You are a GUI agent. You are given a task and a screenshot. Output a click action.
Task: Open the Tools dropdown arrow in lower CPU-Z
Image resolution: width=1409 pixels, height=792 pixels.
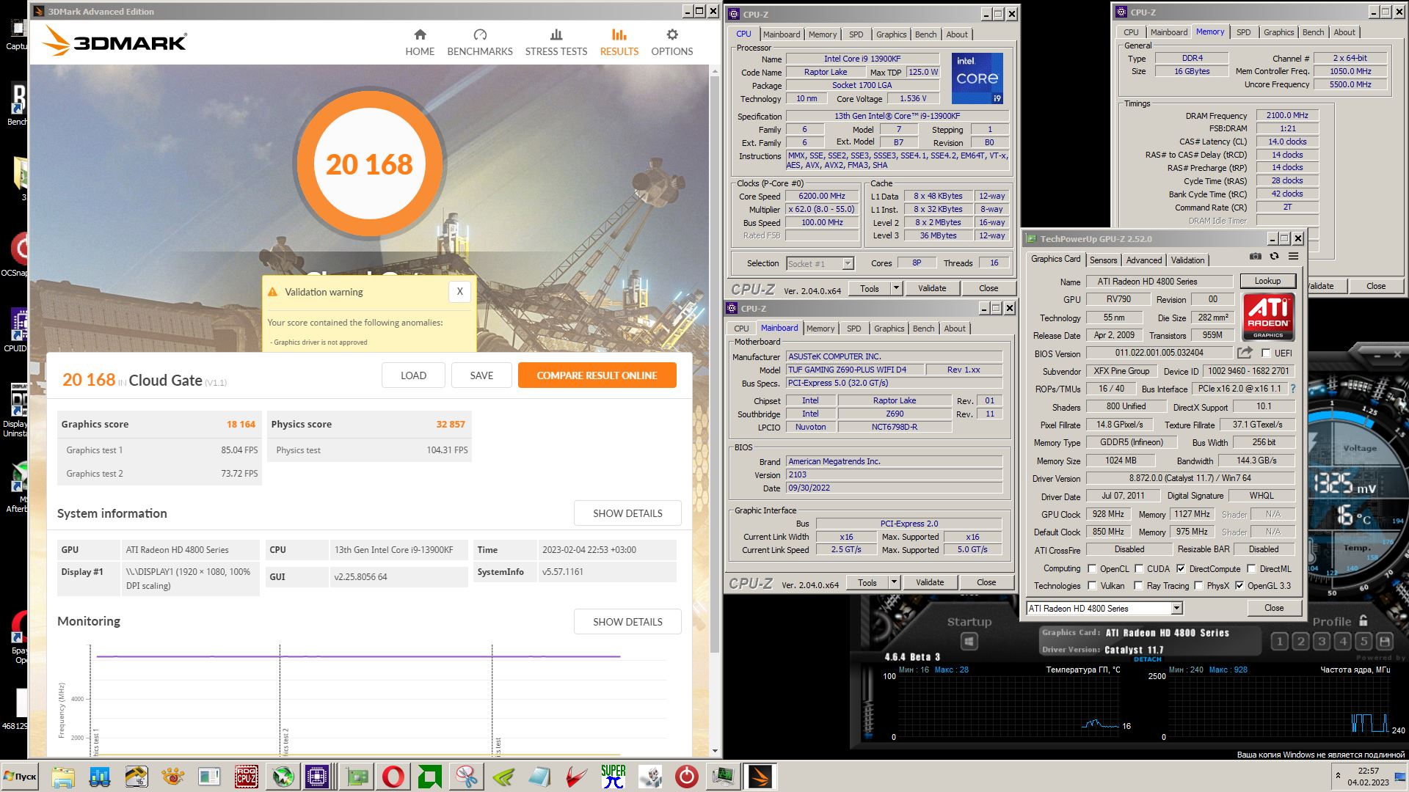tap(894, 582)
